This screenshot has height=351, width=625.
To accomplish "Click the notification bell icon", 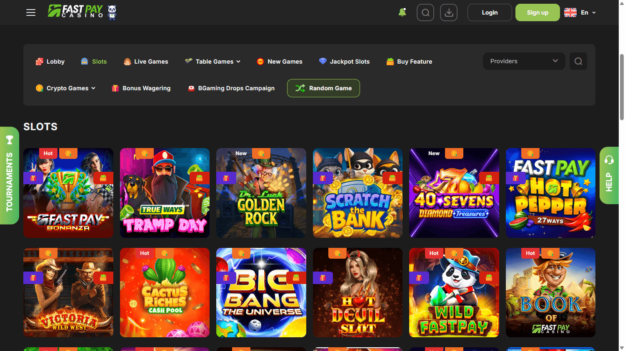I will click(x=402, y=12).
